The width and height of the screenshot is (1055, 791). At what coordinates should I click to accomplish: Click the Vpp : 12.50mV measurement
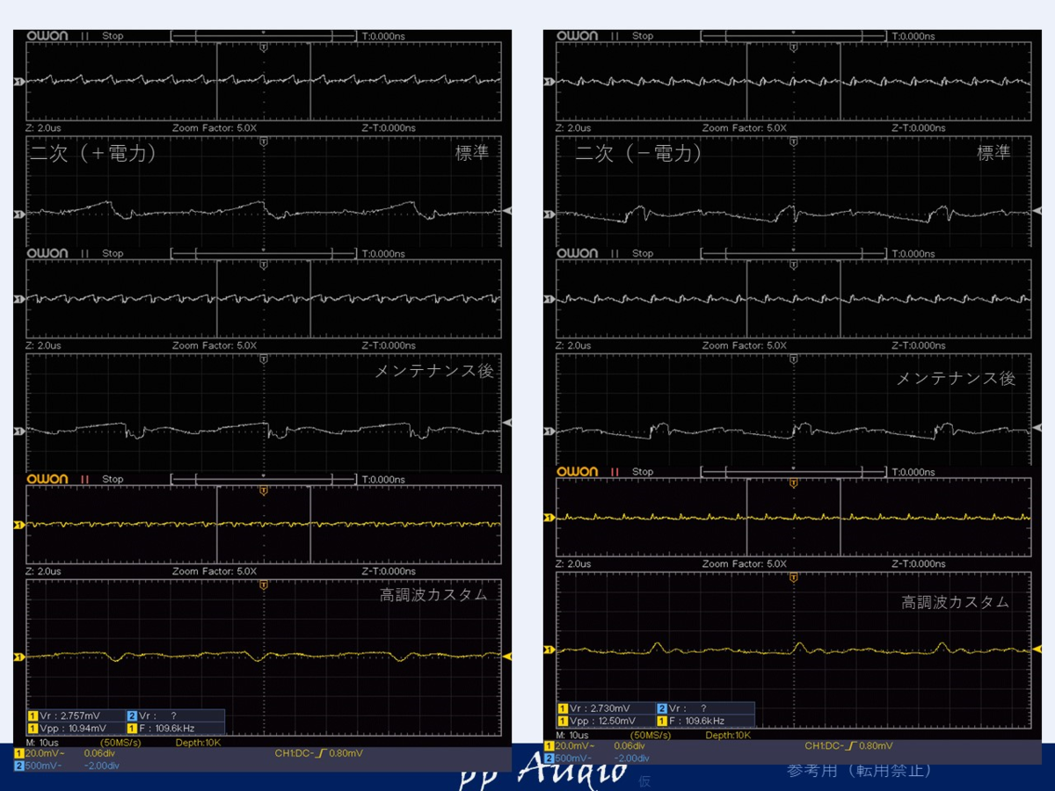pyautogui.click(x=604, y=721)
